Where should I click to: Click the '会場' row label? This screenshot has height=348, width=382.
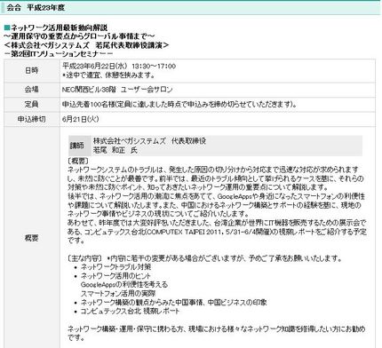[x=32, y=90]
